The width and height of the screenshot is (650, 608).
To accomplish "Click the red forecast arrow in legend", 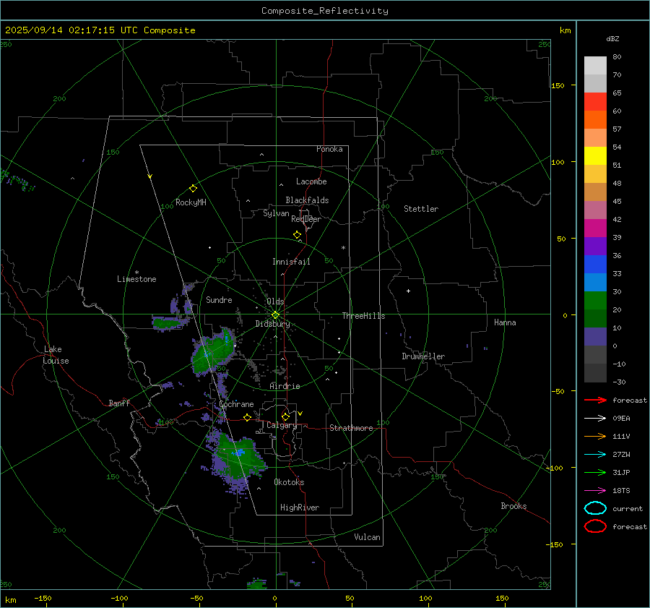I will 595,400.
